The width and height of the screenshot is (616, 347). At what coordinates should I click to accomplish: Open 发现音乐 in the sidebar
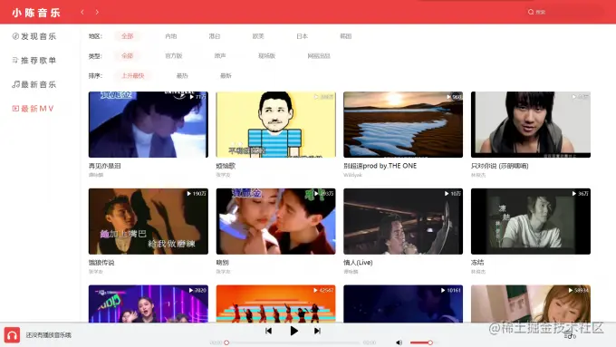(x=34, y=36)
